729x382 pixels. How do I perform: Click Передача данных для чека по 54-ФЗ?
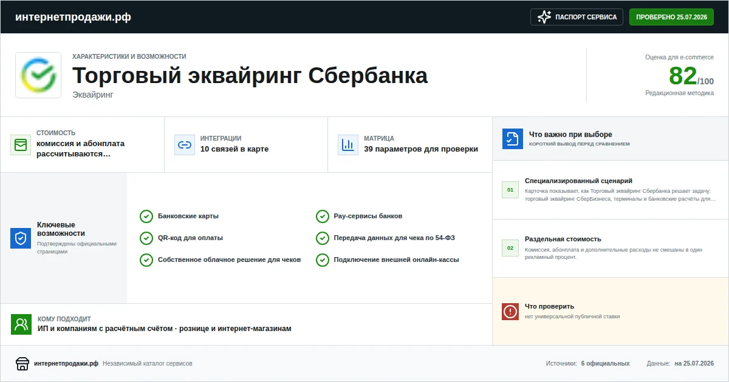394,238
